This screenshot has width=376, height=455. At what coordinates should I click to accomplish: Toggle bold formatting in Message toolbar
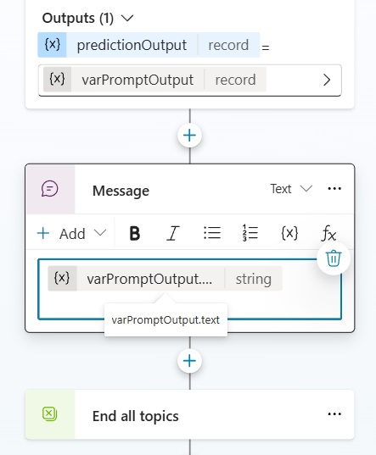click(x=135, y=233)
